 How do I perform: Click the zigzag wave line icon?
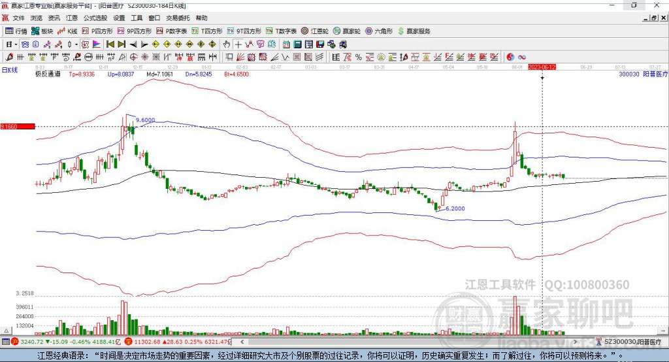pos(286,57)
